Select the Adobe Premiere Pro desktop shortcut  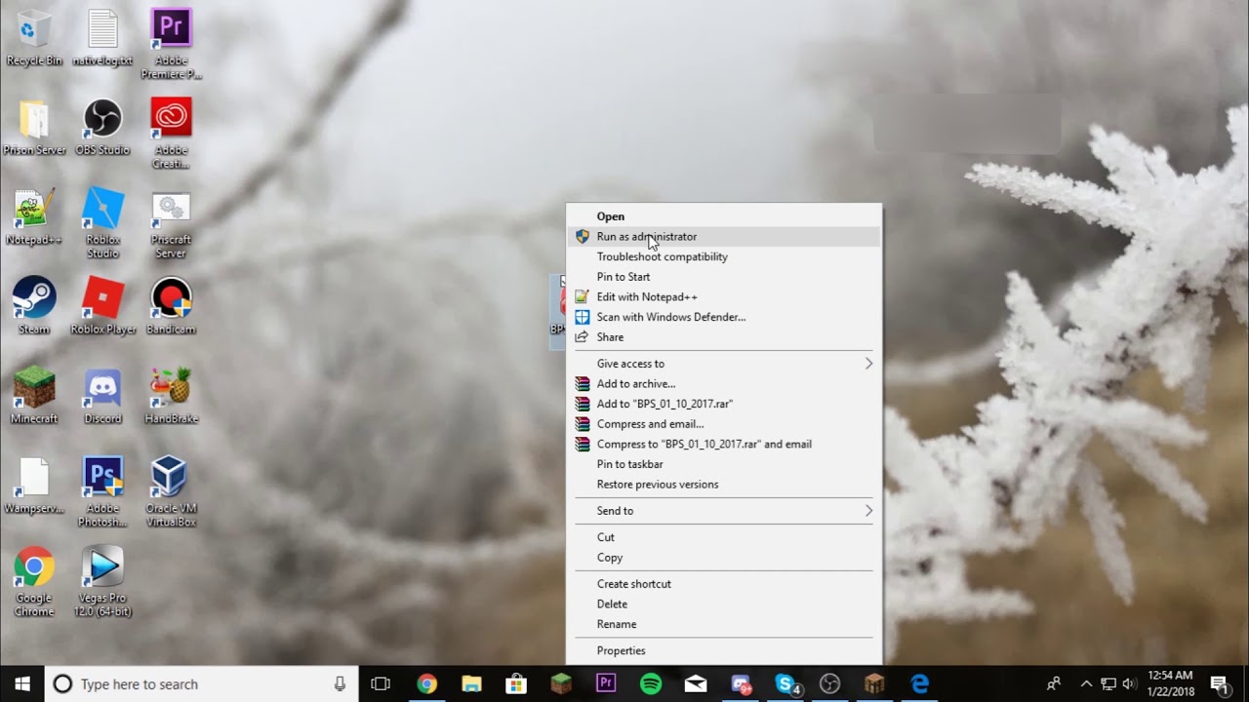pos(171,44)
